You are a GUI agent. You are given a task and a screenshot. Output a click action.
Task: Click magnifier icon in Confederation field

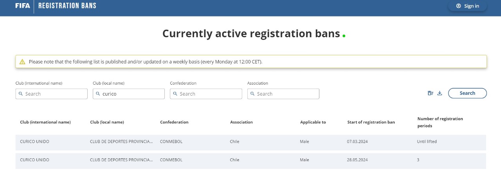(175, 94)
